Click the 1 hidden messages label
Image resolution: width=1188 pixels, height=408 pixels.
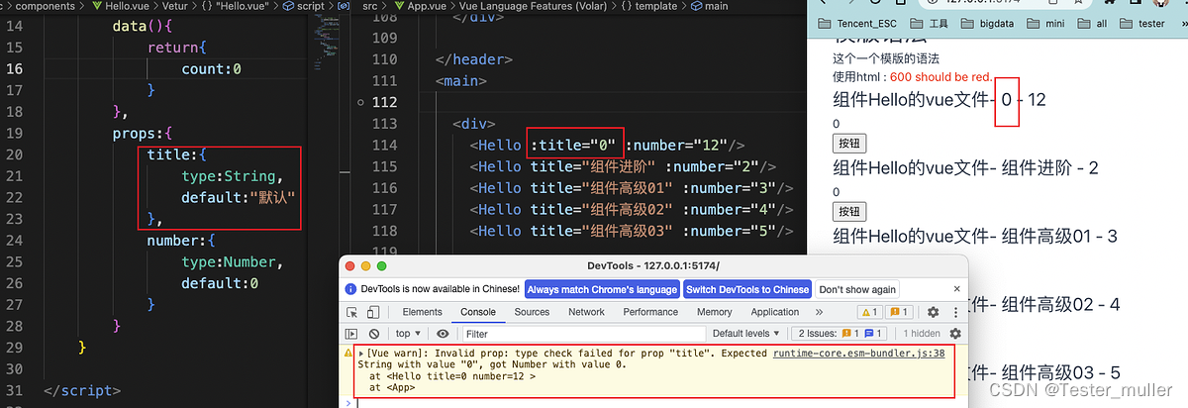click(x=922, y=334)
